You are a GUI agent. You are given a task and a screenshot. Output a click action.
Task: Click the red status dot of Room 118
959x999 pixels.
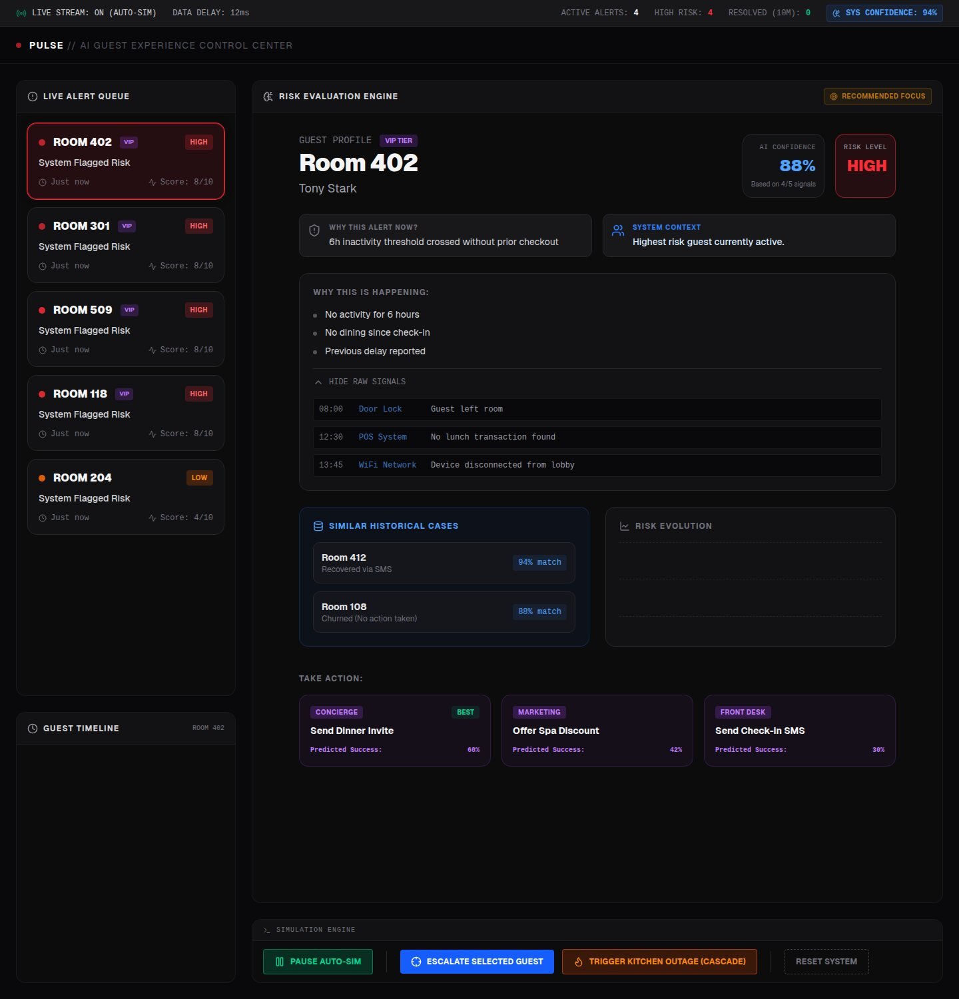[42, 394]
